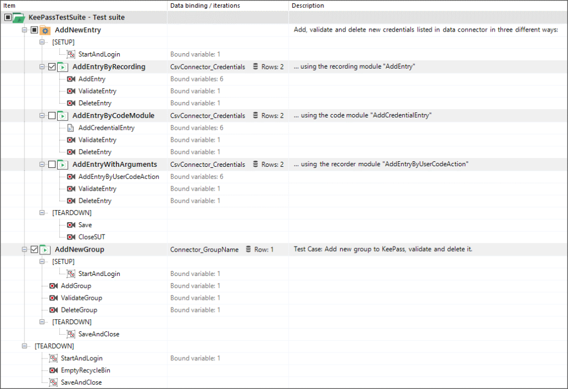Toggle the KeePassTestSuite checkbox
The height and width of the screenshot is (389, 568).
click(8, 17)
